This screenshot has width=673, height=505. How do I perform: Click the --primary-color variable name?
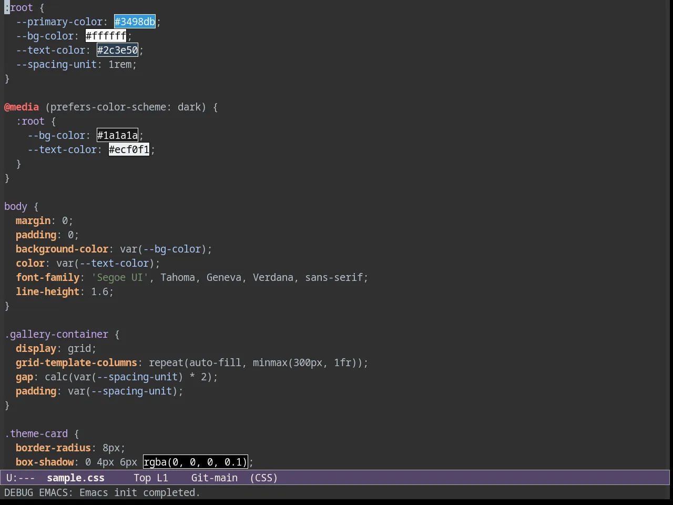tap(59, 22)
